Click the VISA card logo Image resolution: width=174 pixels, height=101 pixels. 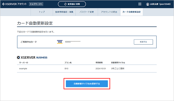(60, 42)
